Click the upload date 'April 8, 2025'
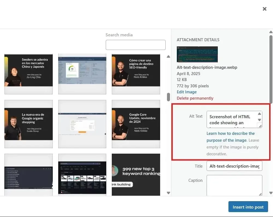 tap(188, 74)
